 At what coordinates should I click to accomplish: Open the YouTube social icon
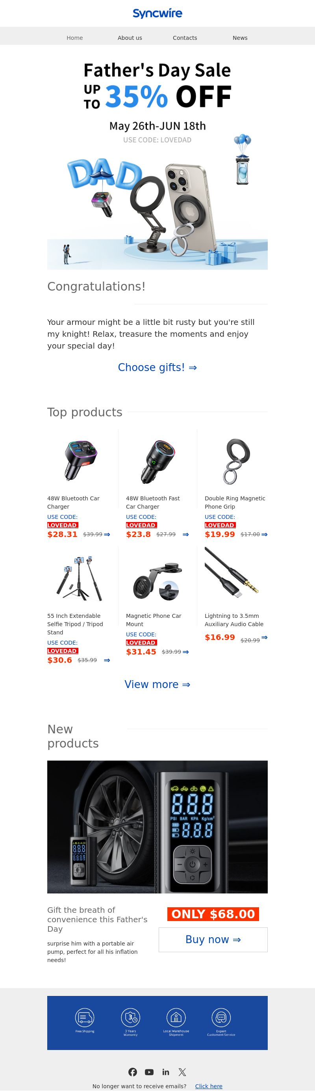tap(149, 1072)
